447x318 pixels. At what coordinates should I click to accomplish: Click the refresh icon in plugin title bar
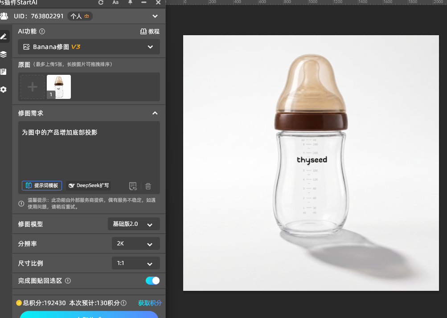tap(101, 2)
